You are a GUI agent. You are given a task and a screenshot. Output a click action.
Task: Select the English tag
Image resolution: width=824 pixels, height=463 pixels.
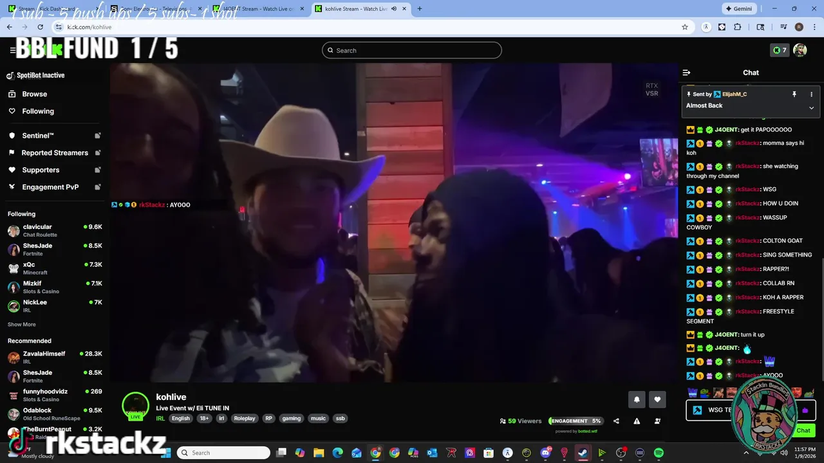181,419
